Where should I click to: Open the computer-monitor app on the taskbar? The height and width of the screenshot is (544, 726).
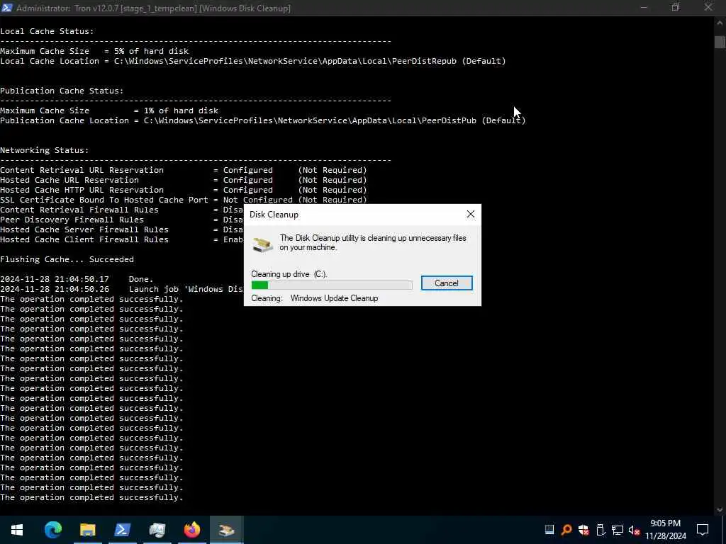coord(157,530)
